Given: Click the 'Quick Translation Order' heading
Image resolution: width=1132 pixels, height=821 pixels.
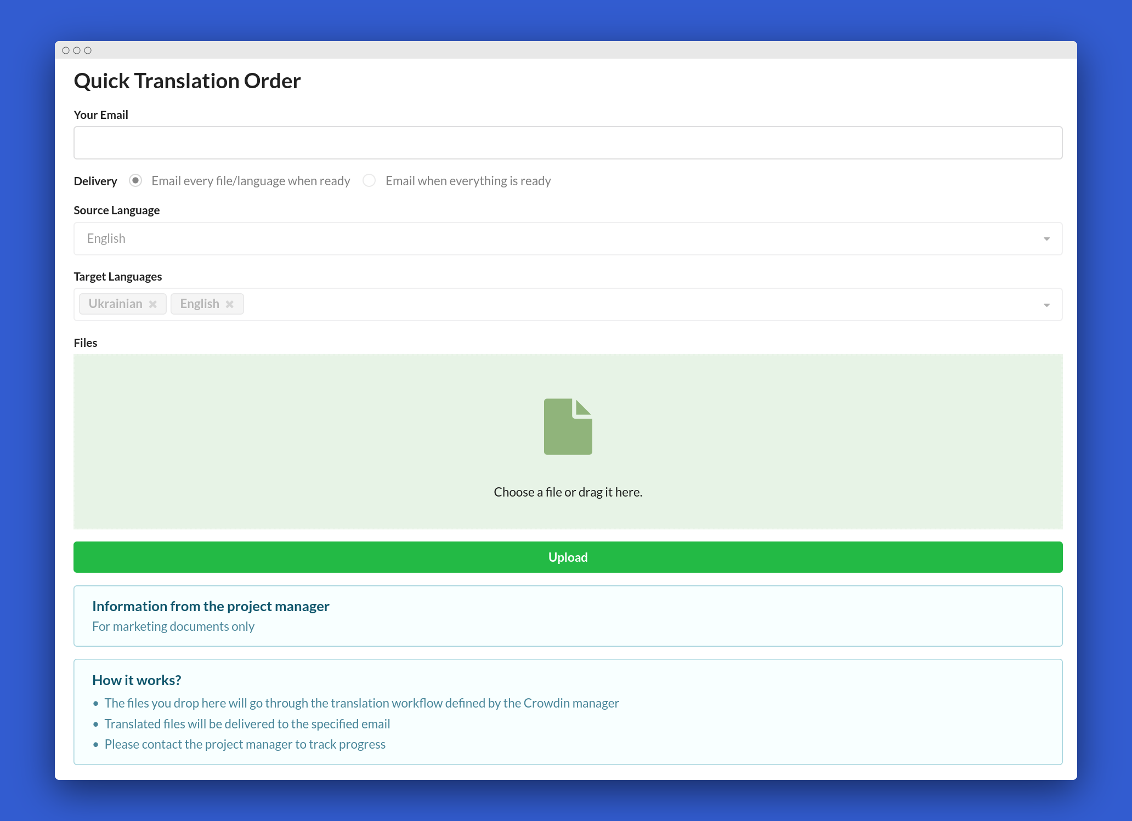Looking at the screenshot, I should point(187,81).
